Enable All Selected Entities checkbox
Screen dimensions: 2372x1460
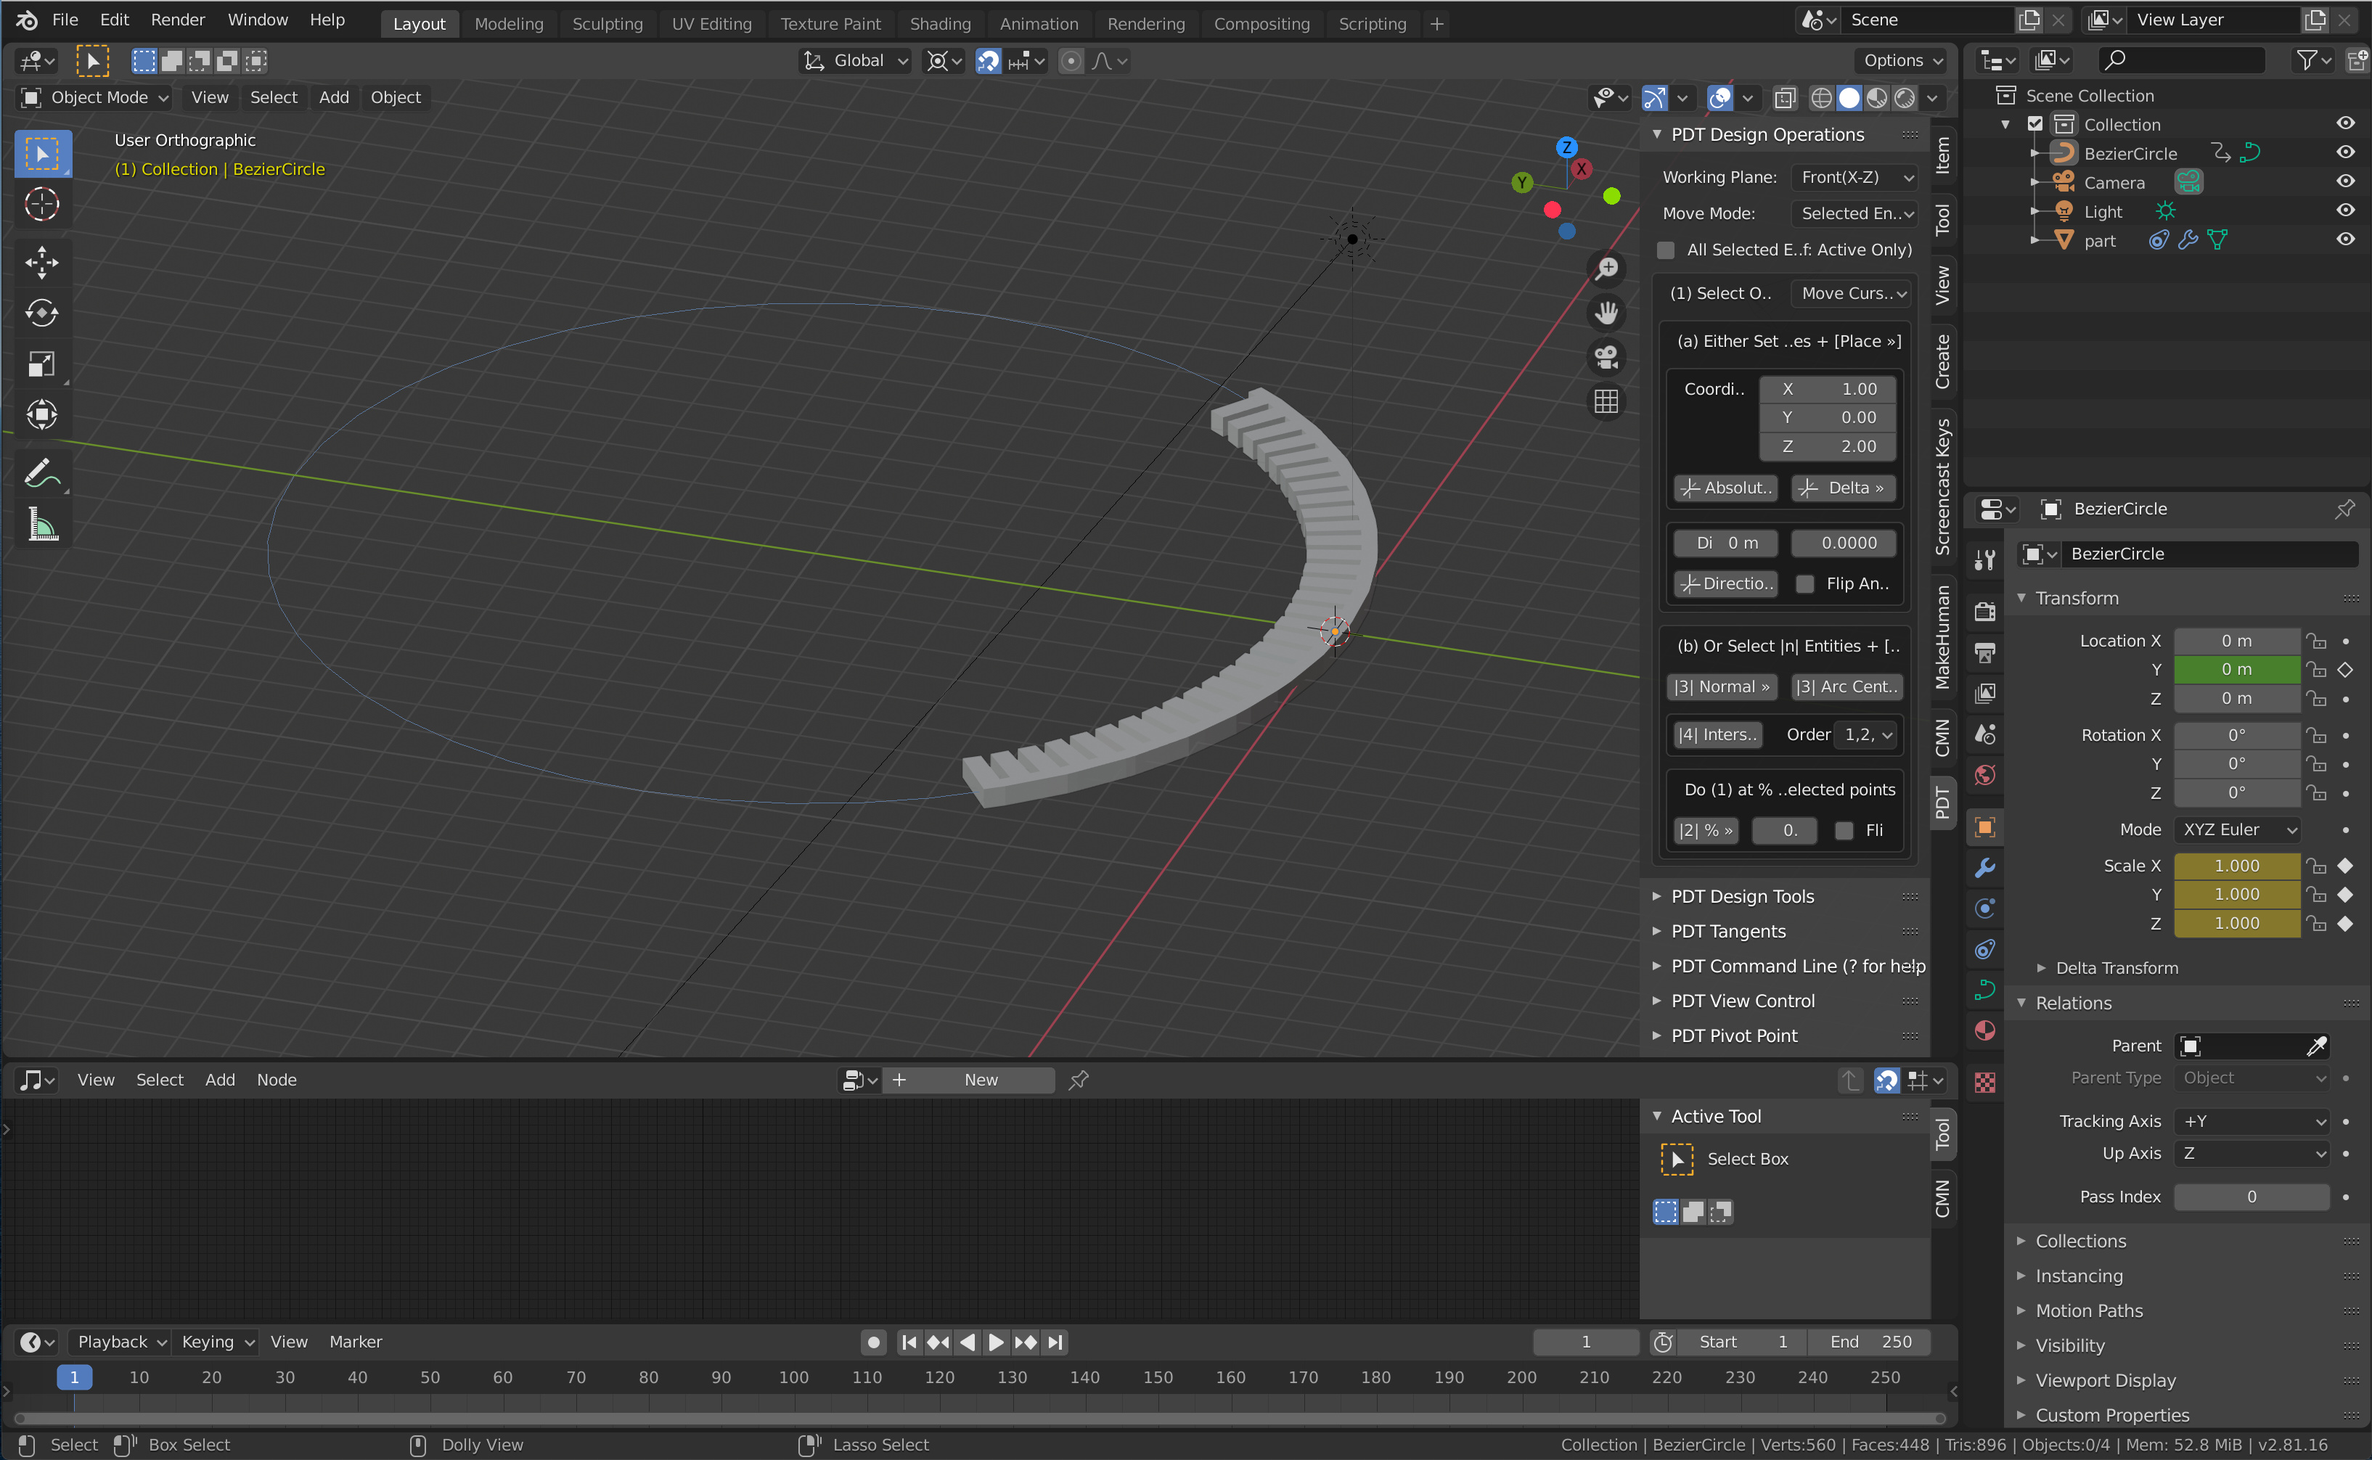(x=1666, y=250)
